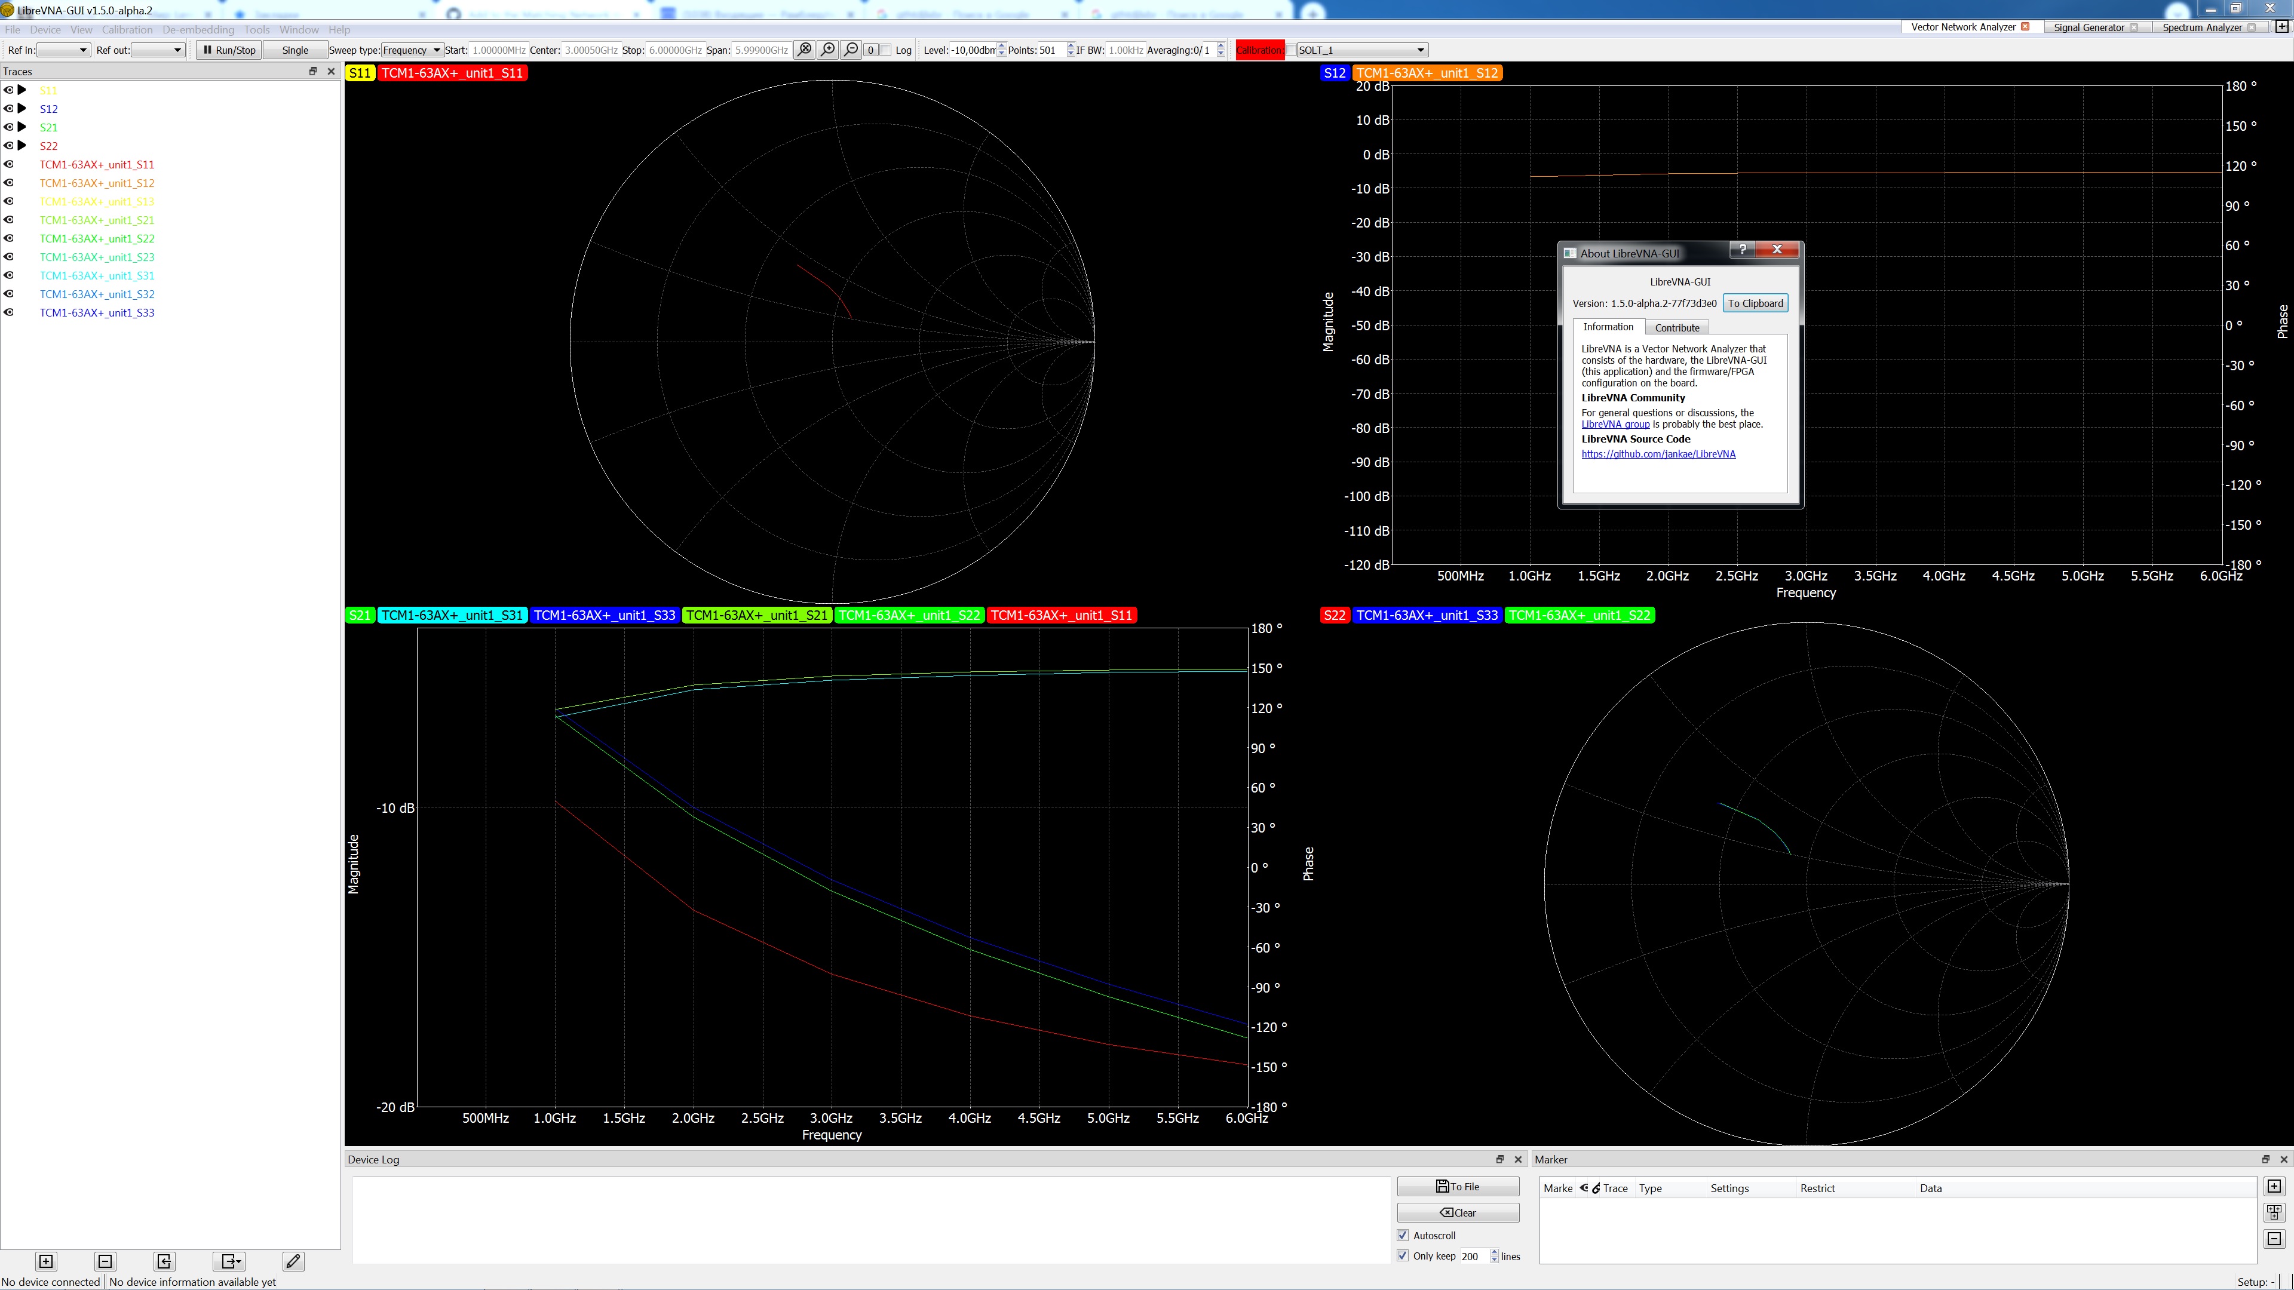Add a marker with the plus icon
Screen dimensions: 2294x1290
[2274, 1187]
